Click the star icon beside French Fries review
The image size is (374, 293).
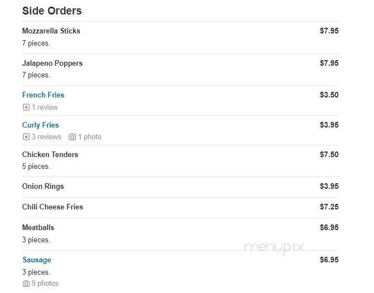[x=26, y=107]
